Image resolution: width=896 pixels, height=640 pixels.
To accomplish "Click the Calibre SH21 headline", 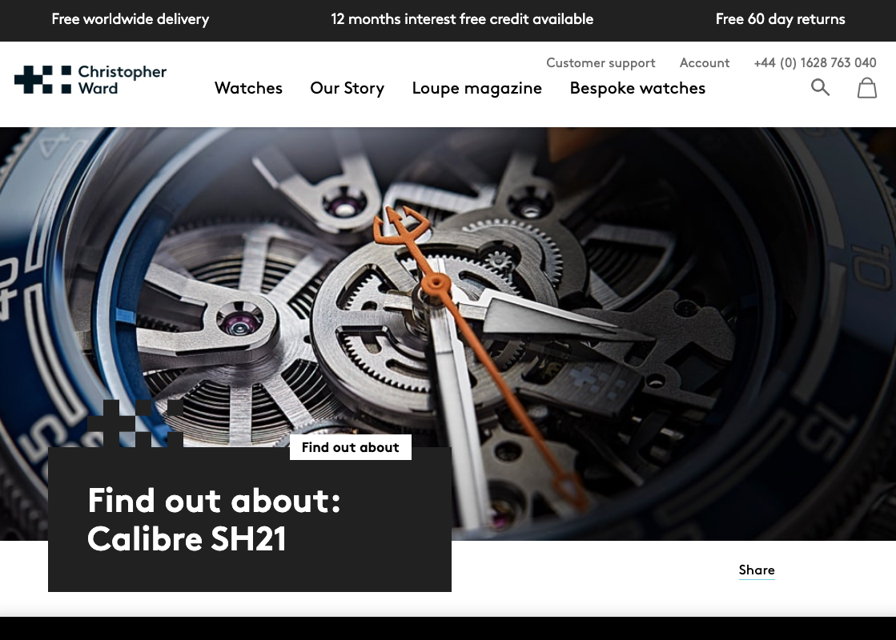I will point(215,519).
